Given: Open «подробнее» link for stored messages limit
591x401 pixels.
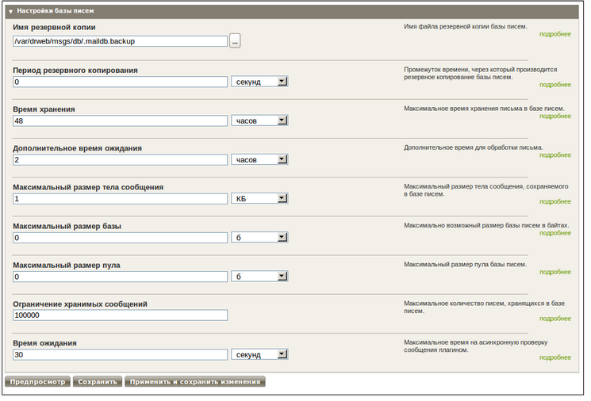Looking at the screenshot, I should 555,319.
